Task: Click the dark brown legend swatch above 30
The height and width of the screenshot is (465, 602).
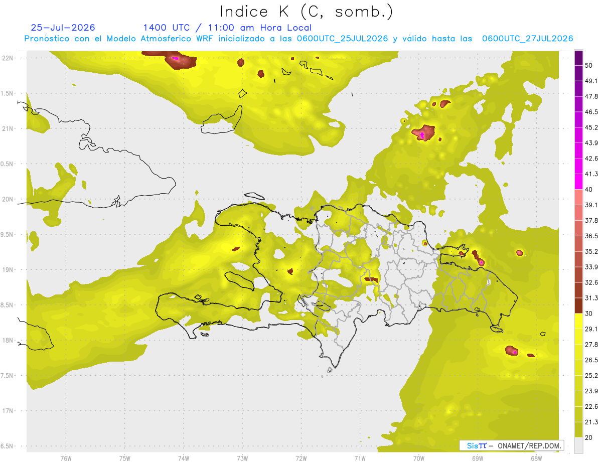Action: click(x=578, y=306)
